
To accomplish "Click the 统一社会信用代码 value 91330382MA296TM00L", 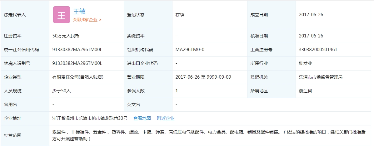I will pos(77,50).
